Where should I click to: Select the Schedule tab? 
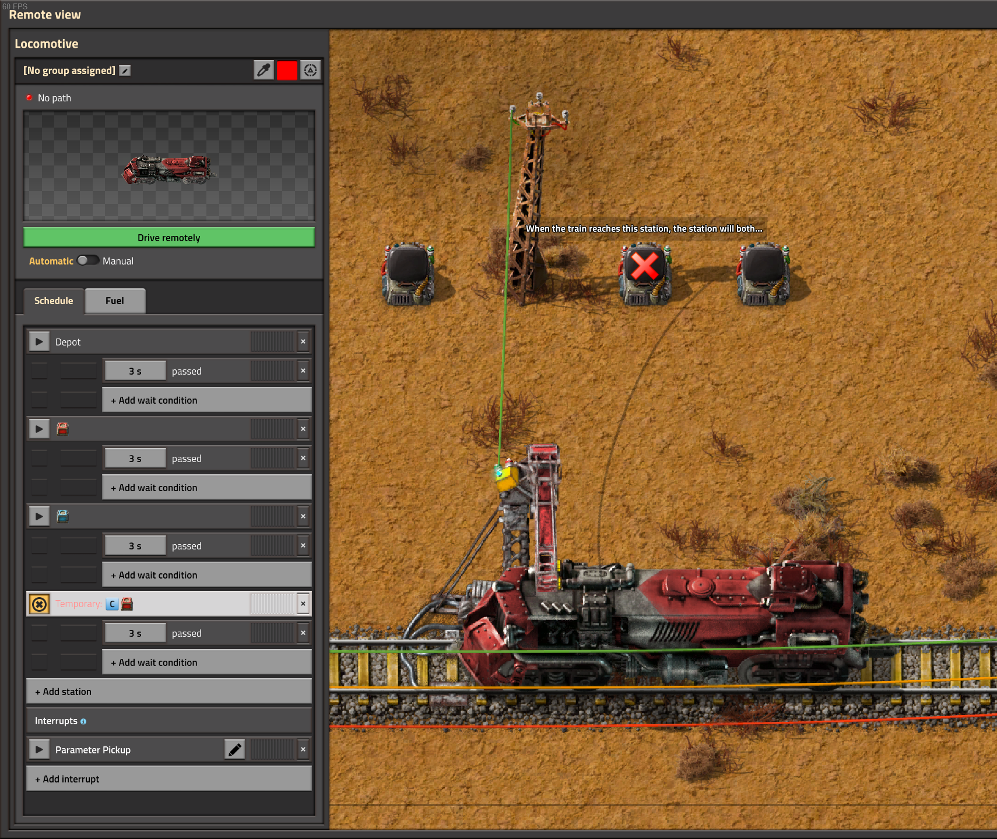(x=54, y=301)
